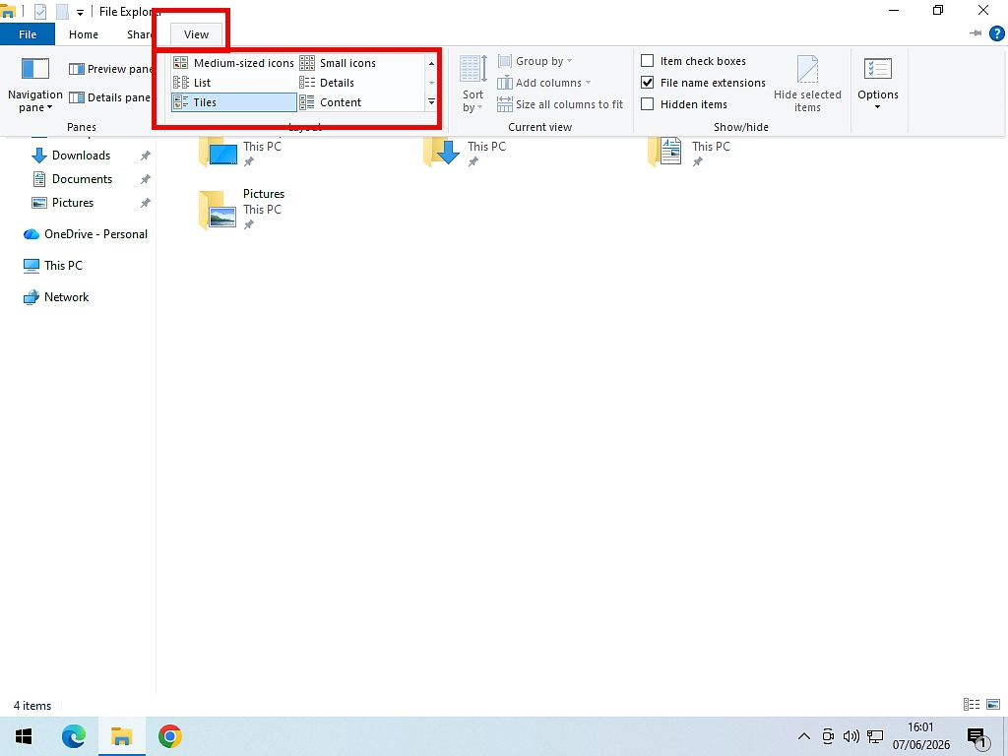Screen dimensions: 1008x756
Task: Select the Pictures folder tile
Action: (x=242, y=209)
